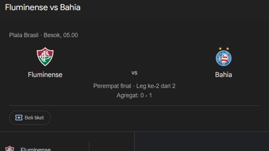Screen dimensions: 269x151
Task: Click the horizontal divider above Beli tiket
Action: [x=134, y=105]
